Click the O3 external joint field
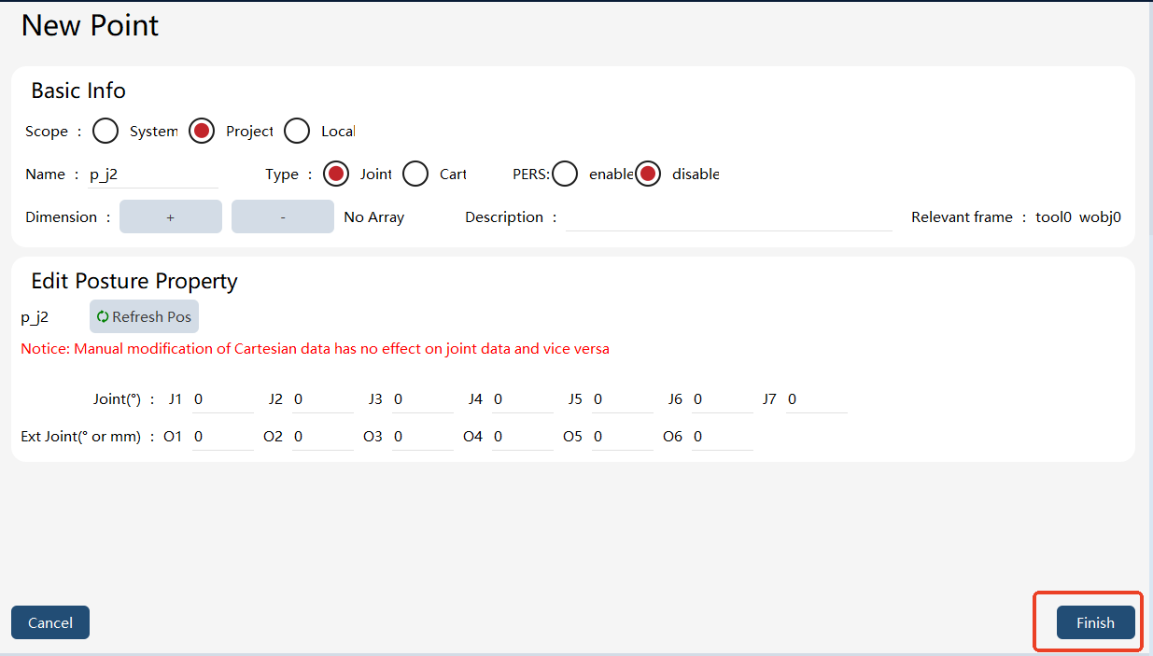The image size is (1153, 656). pyautogui.click(x=423, y=437)
